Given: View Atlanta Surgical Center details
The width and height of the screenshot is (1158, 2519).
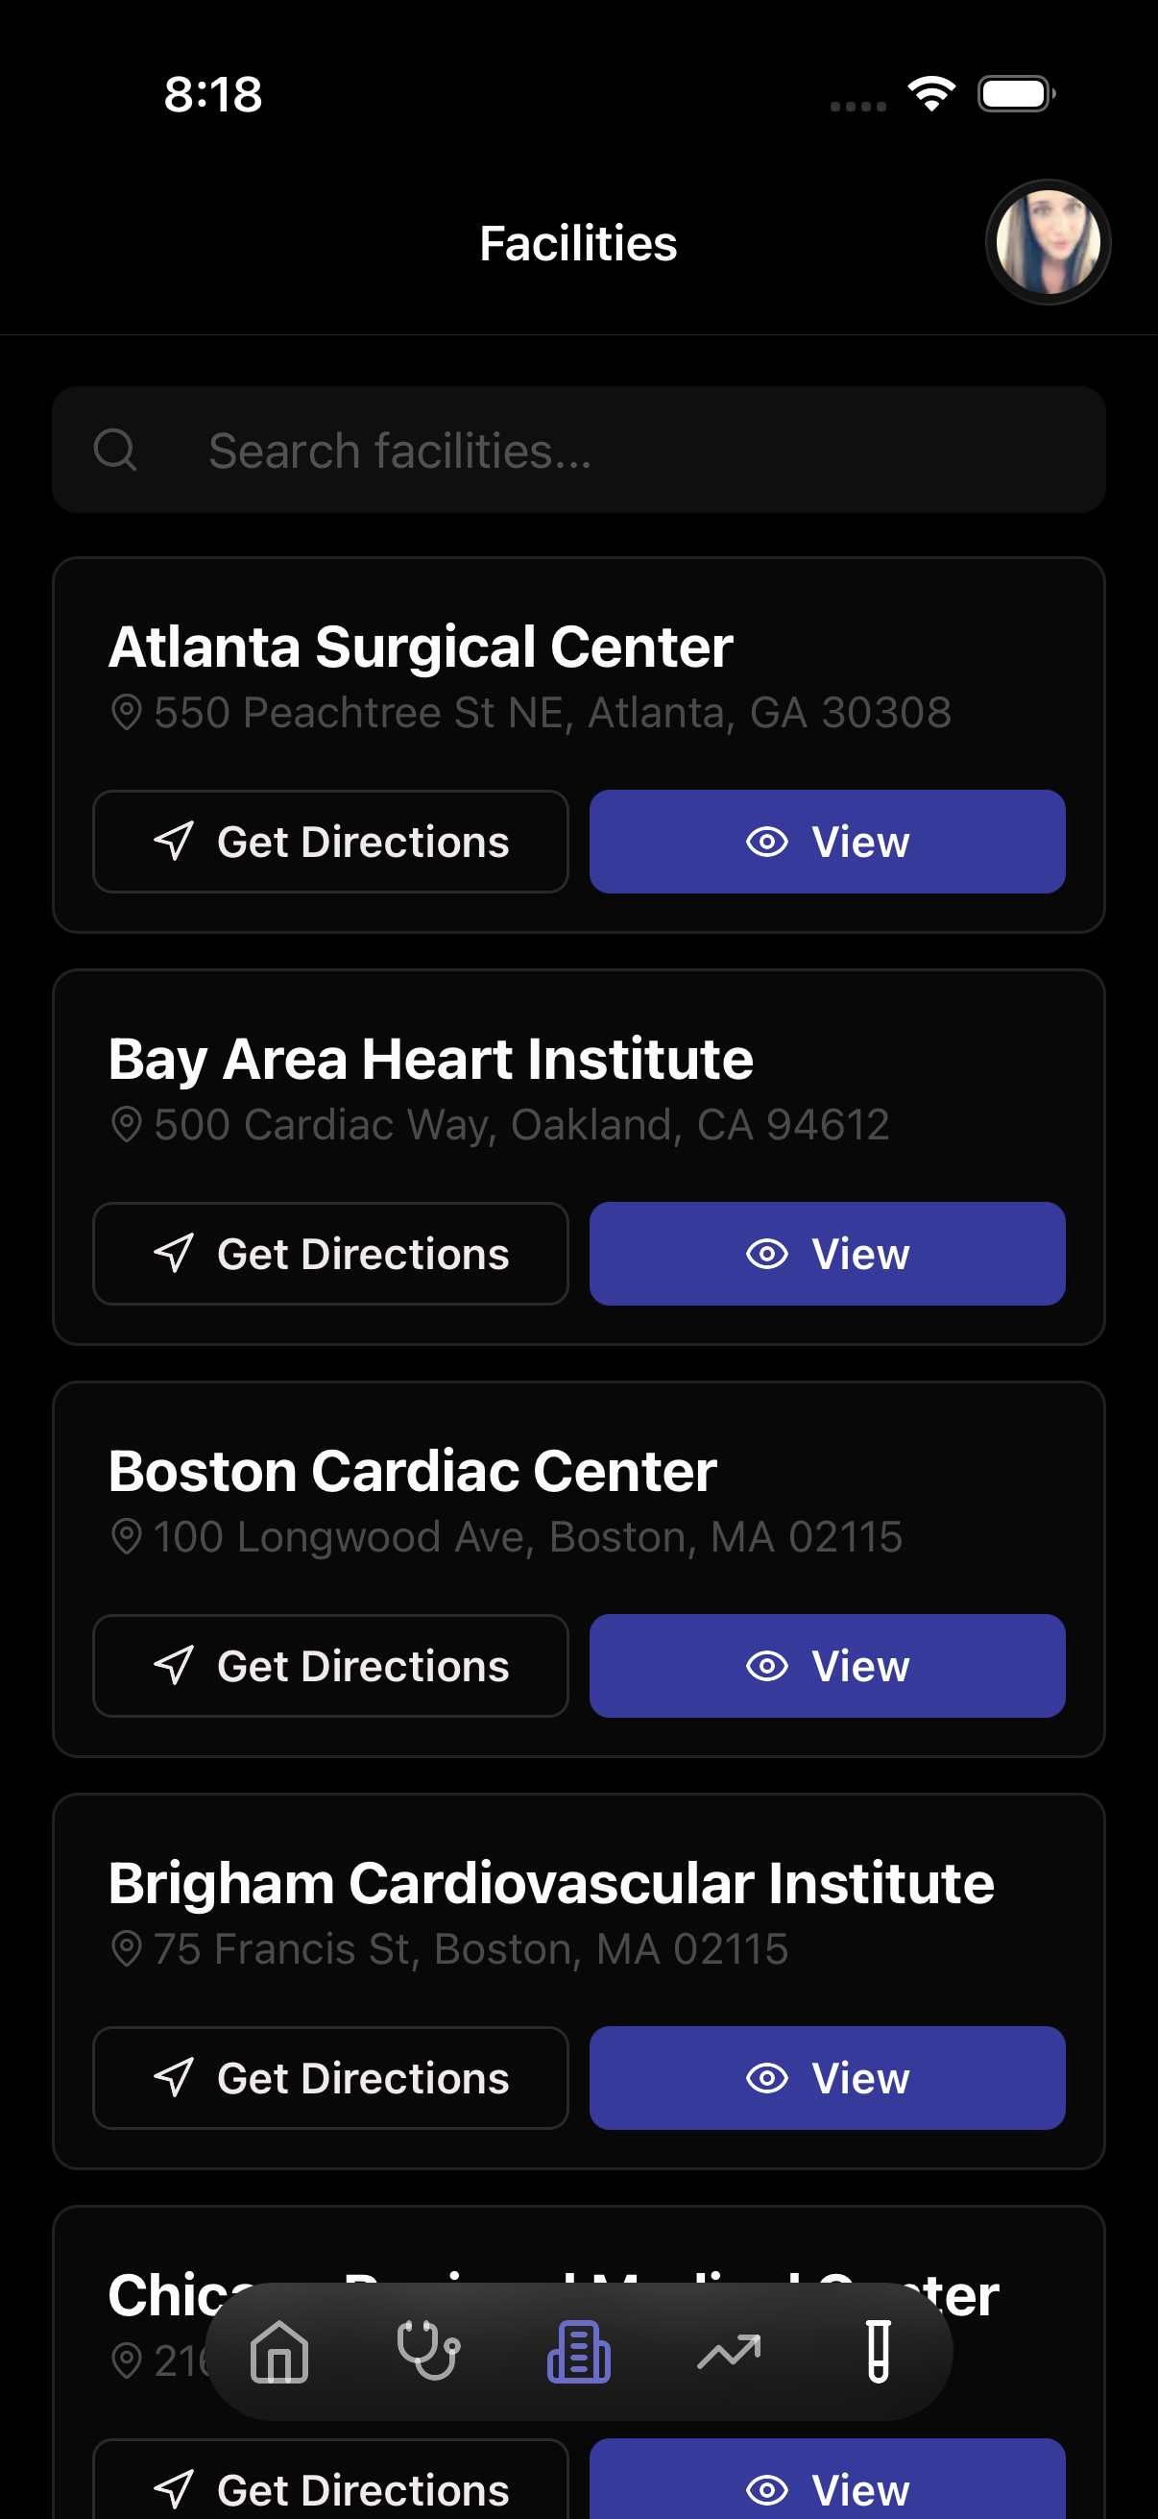Looking at the screenshot, I should (x=827, y=841).
